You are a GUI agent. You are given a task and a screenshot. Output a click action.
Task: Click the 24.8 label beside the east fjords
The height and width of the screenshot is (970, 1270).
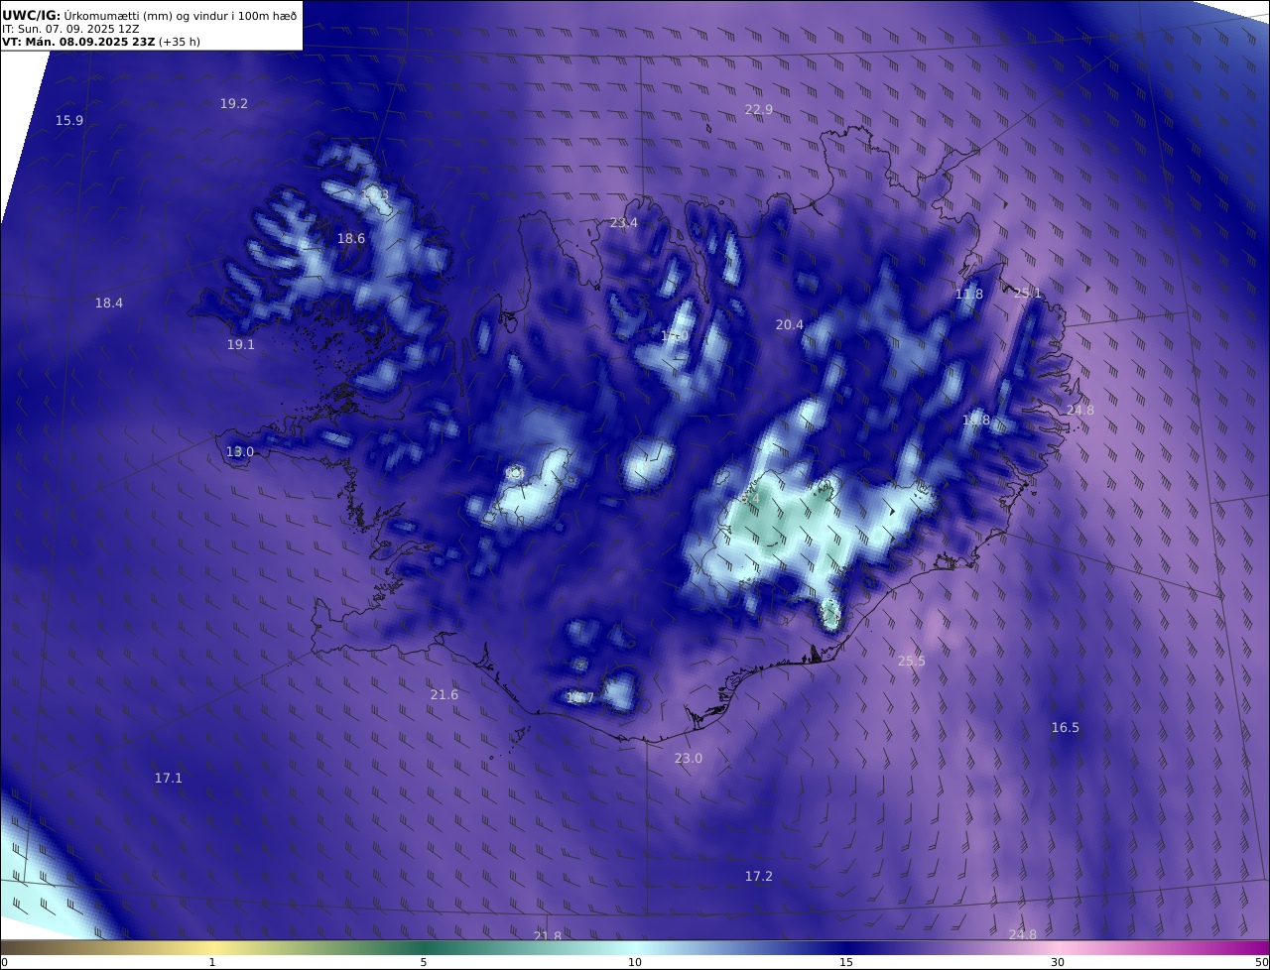pos(1080,411)
